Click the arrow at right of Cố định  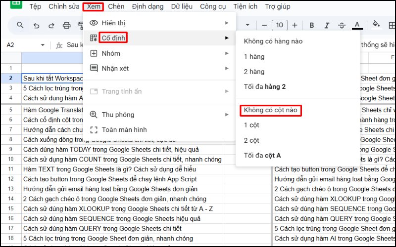[227, 38]
